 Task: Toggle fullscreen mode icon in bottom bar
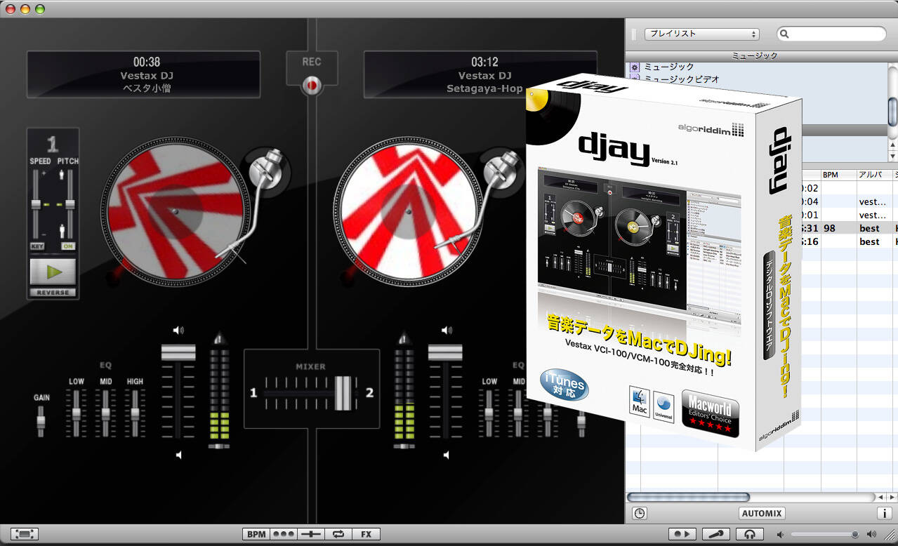click(x=24, y=534)
